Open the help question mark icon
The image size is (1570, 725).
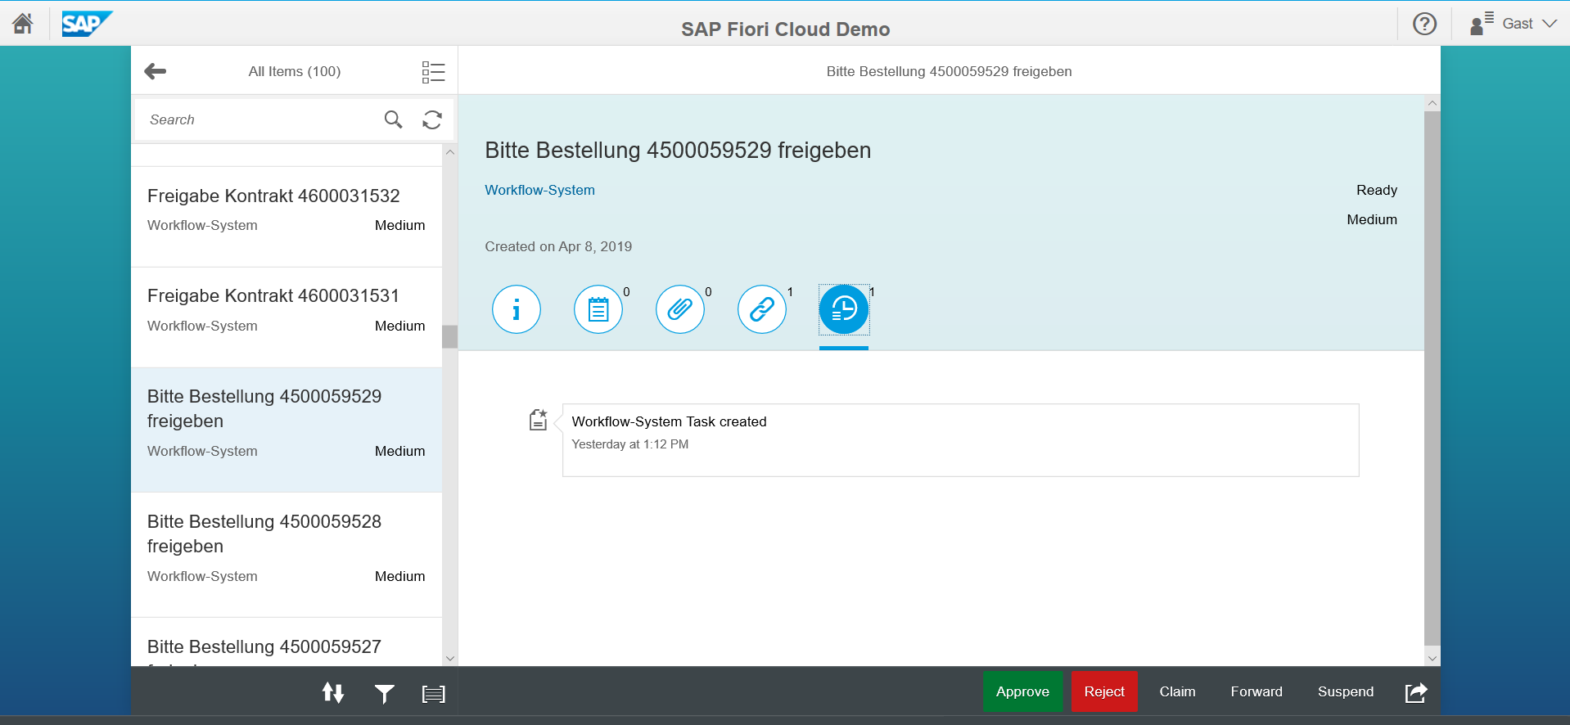pyautogui.click(x=1424, y=24)
